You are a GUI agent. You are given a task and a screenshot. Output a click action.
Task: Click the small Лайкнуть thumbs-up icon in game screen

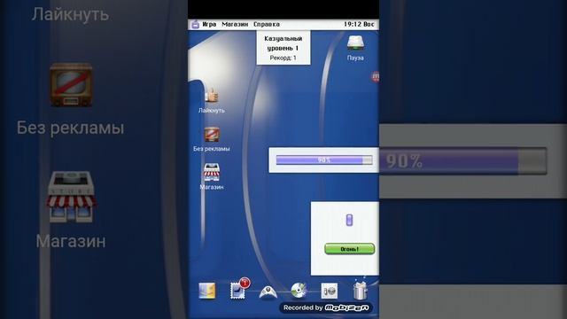[x=212, y=96]
